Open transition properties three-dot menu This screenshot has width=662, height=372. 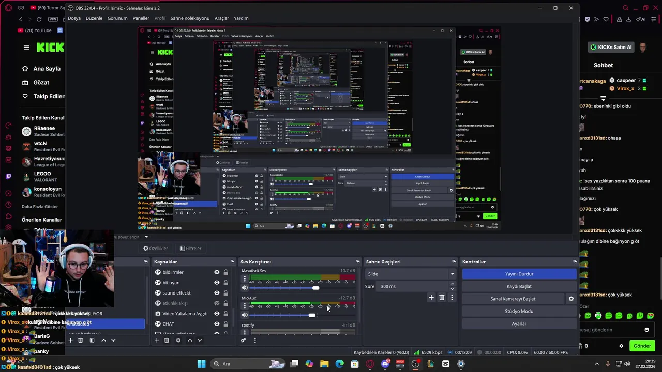(452, 297)
